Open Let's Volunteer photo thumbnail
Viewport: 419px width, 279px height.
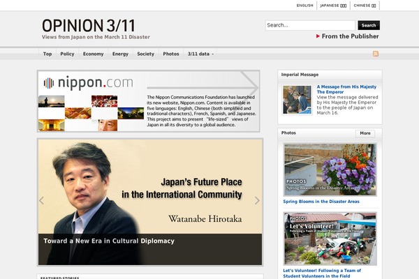coord(330,239)
